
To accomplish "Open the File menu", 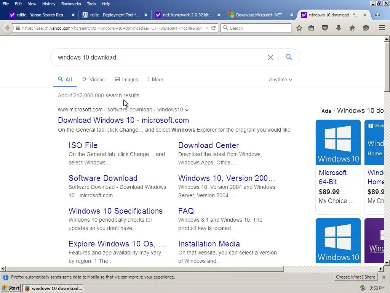I will click(x=6, y=4).
